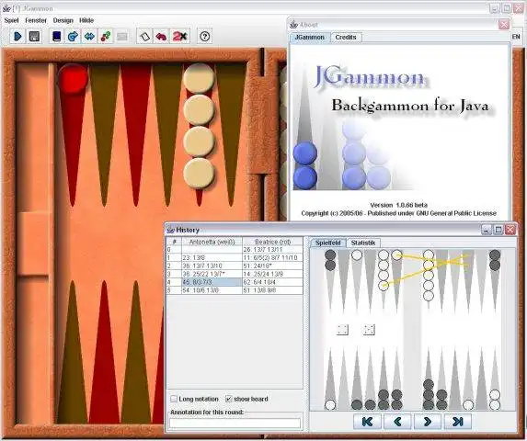Go to the previous move in History
This screenshot has width=527, height=441.
coord(397,422)
